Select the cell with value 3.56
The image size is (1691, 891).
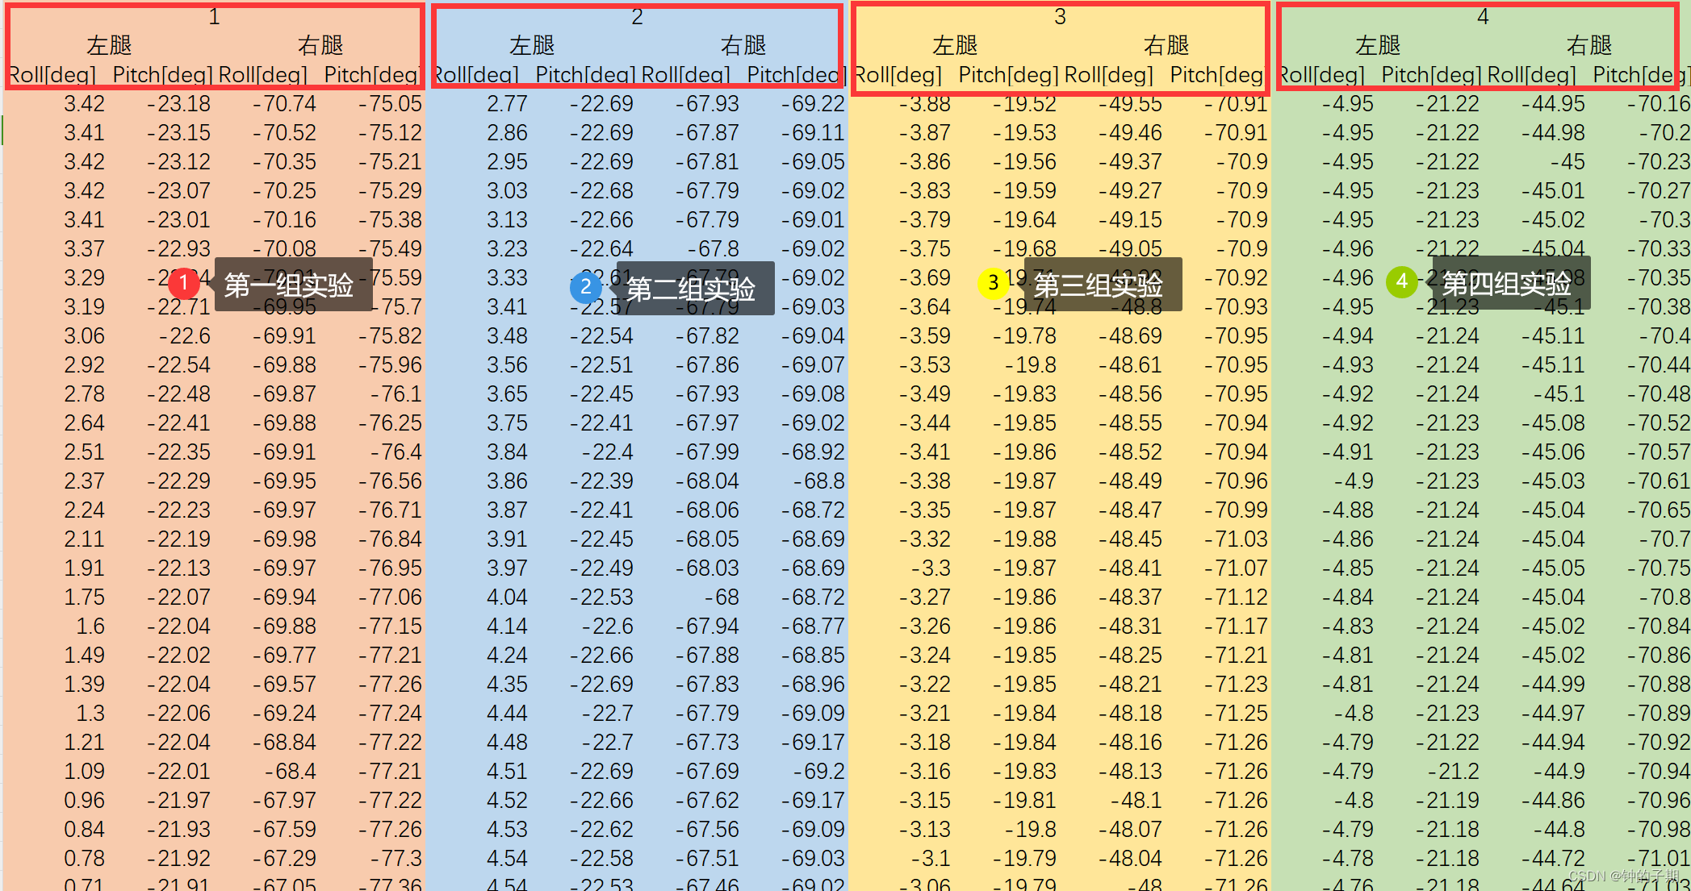tap(507, 365)
